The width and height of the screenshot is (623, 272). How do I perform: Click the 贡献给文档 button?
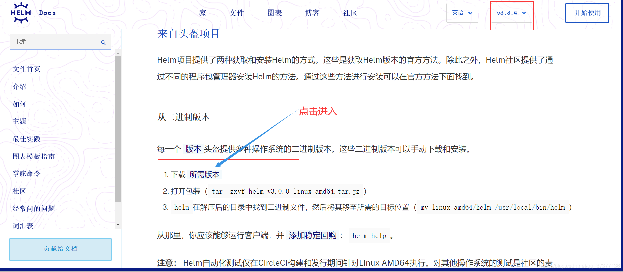(x=61, y=249)
